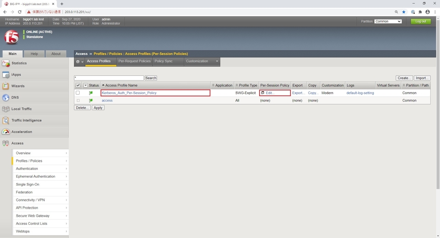
Task: Open Secure Web Gateway menu item
Action: click(x=40, y=216)
